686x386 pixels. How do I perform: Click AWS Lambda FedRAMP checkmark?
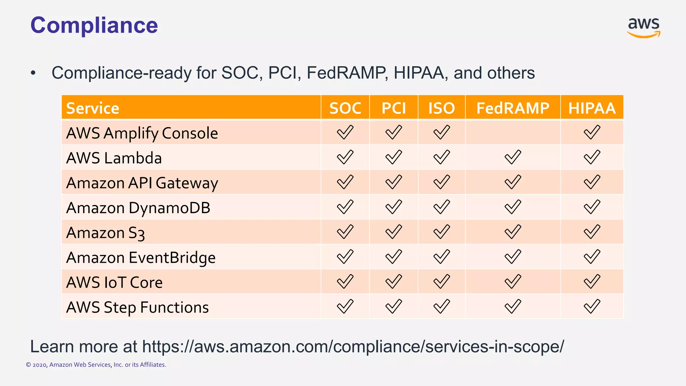(x=513, y=157)
